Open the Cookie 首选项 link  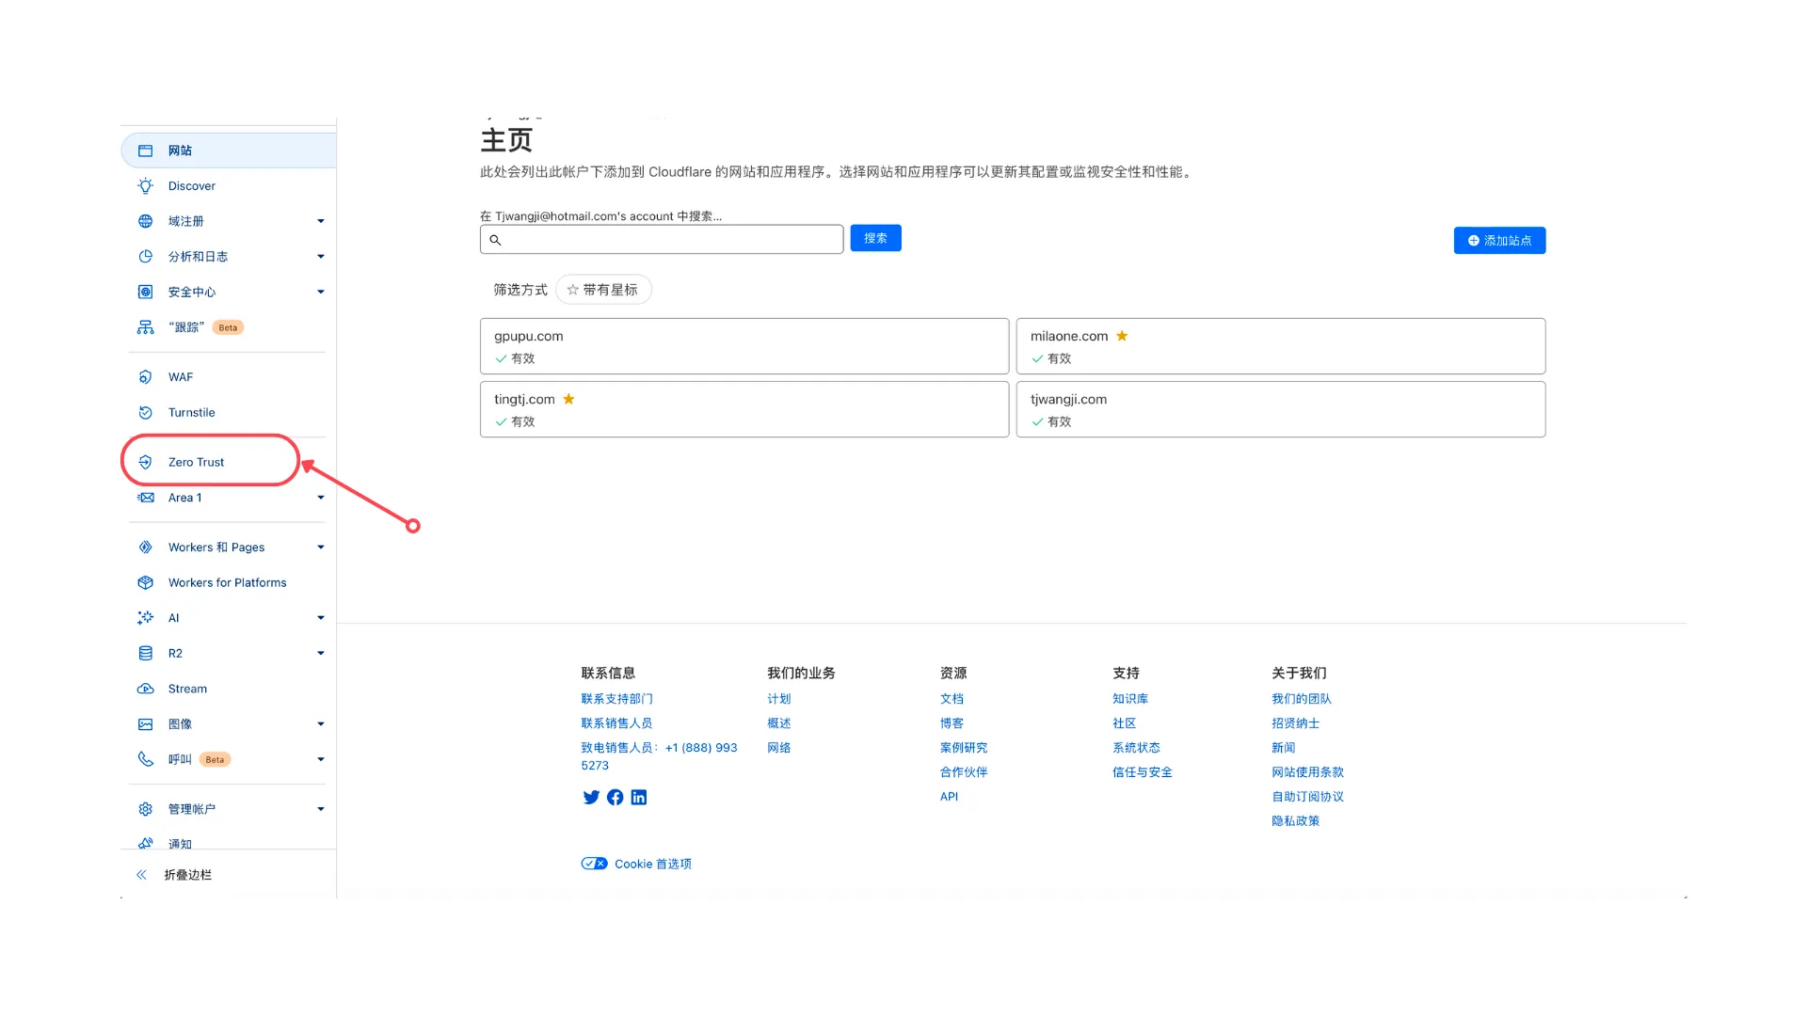tap(652, 865)
